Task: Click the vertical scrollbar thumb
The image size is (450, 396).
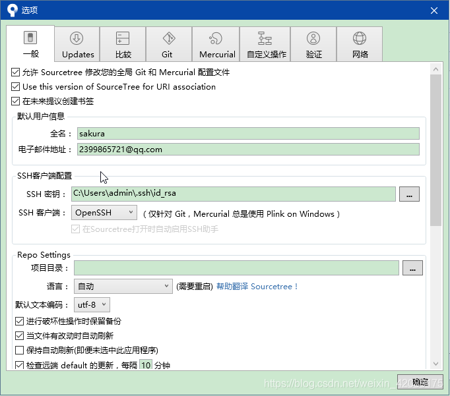Action: pyautogui.click(x=435, y=150)
